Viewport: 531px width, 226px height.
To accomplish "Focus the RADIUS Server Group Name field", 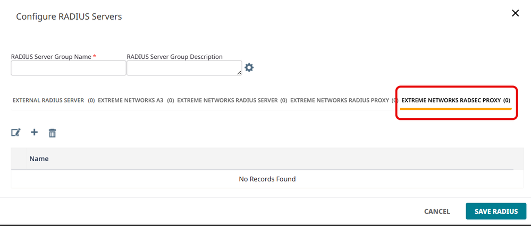I will [x=69, y=68].
